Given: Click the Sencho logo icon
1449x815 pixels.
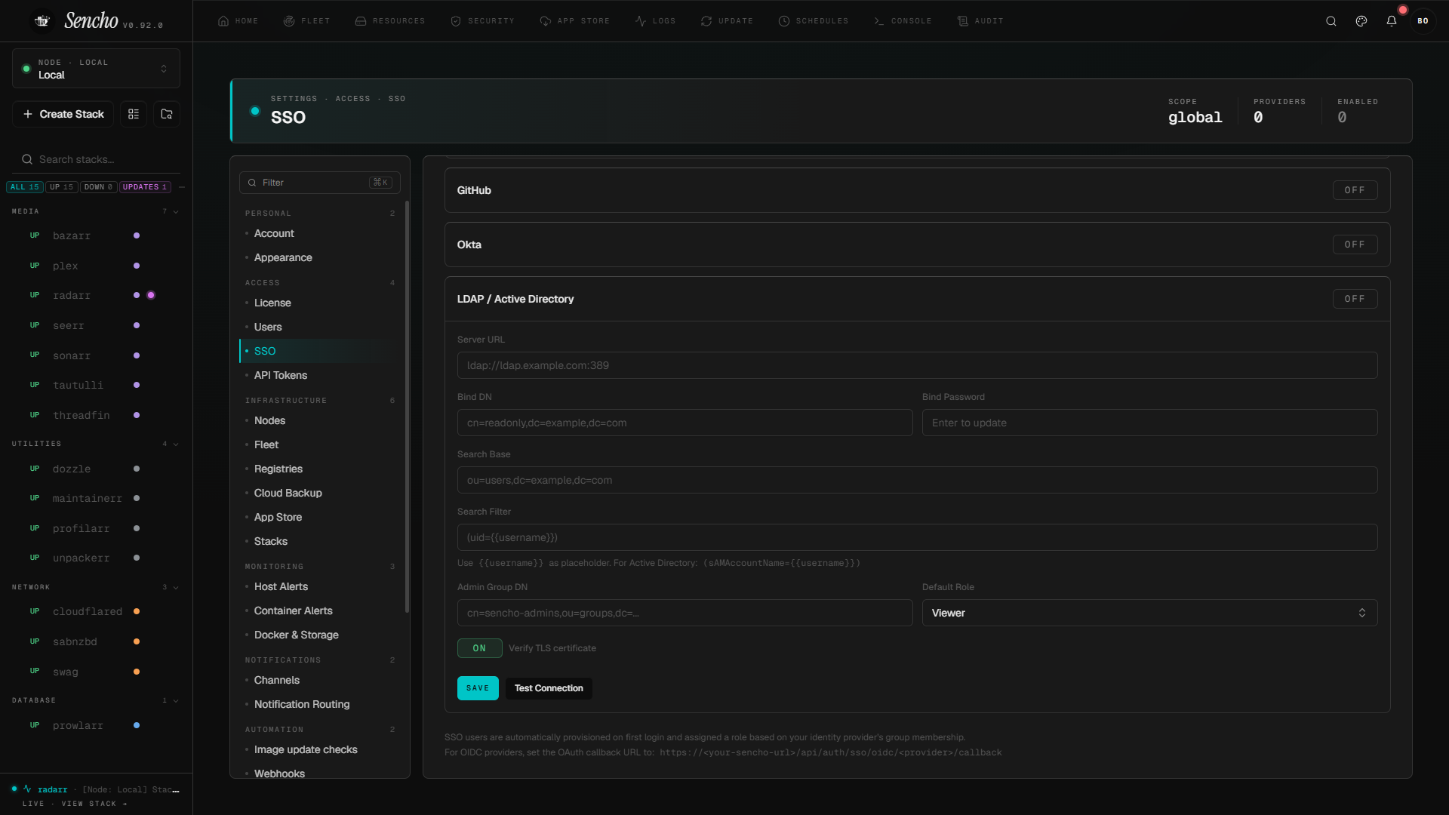Looking at the screenshot, I should (42, 21).
